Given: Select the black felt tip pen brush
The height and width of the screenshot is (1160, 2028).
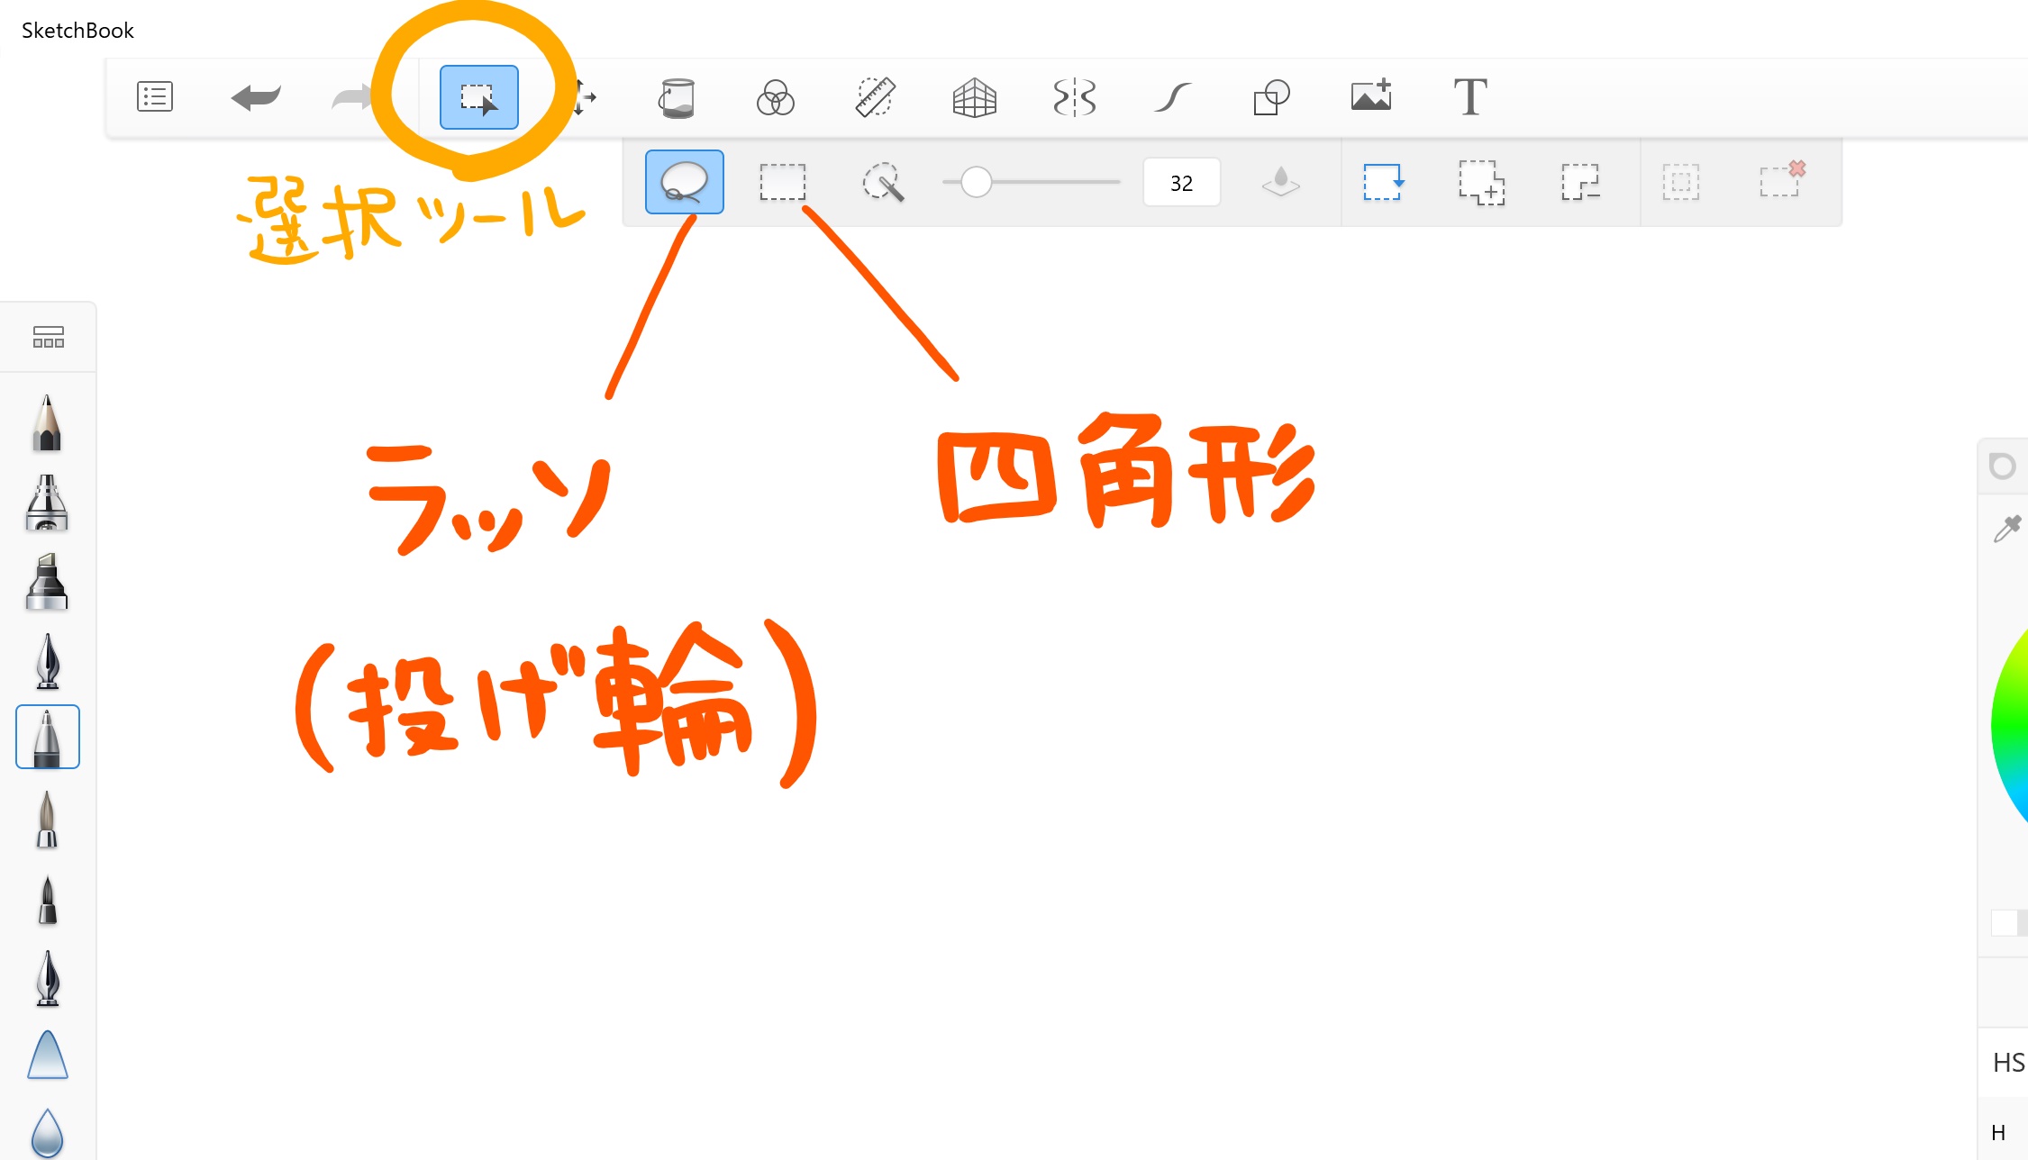Looking at the screenshot, I should pos(48,900).
